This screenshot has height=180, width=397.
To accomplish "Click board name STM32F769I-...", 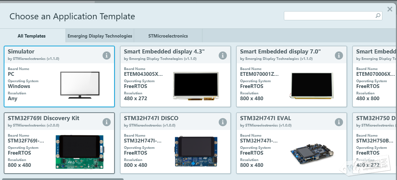I will coord(26,141).
